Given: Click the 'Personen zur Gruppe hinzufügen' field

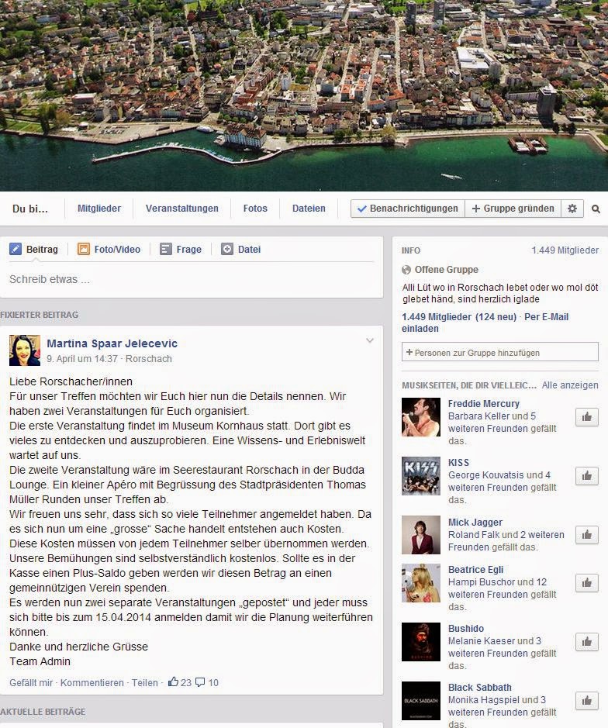Looking at the screenshot, I should (499, 353).
